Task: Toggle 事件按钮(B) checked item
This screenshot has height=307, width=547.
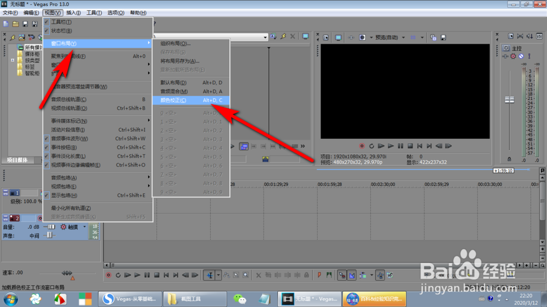Action: [x=98, y=147]
